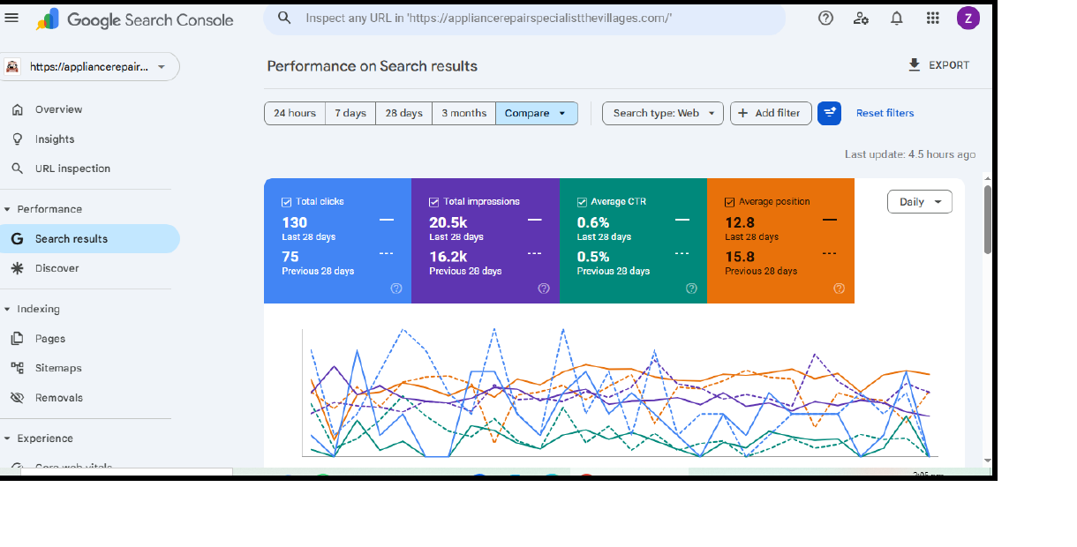Click the Add filter button
1077x547 pixels.
[x=771, y=113]
